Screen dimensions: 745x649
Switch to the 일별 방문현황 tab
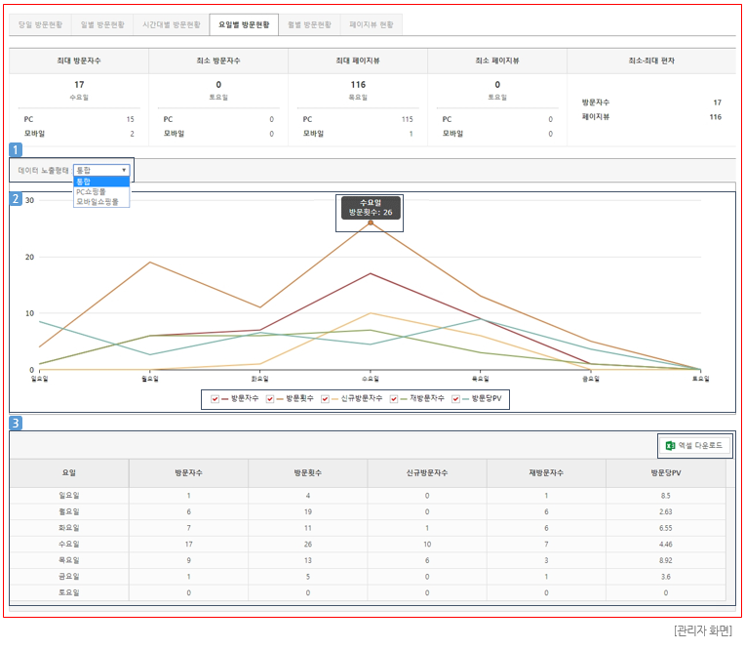(x=102, y=24)
